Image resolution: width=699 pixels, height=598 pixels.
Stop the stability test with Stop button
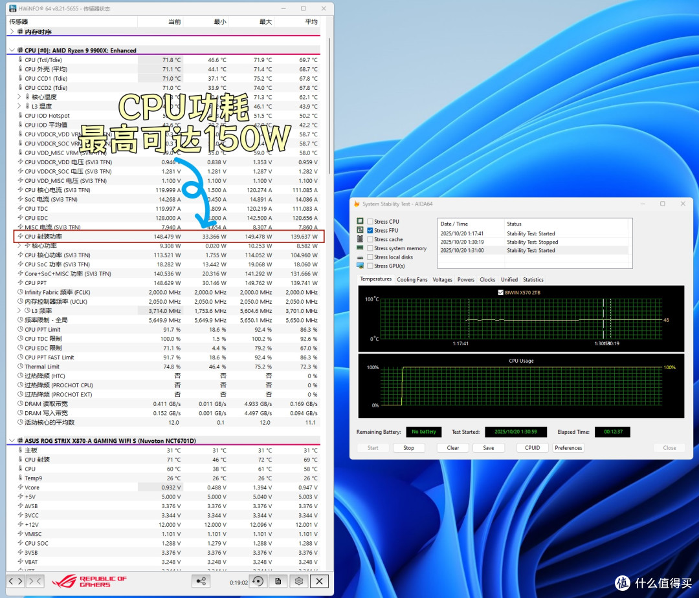coord(409,448)
